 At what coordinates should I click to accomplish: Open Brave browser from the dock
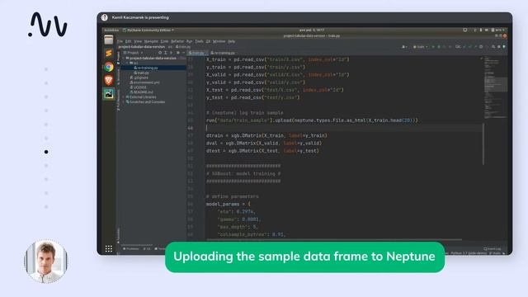point(108,80)
